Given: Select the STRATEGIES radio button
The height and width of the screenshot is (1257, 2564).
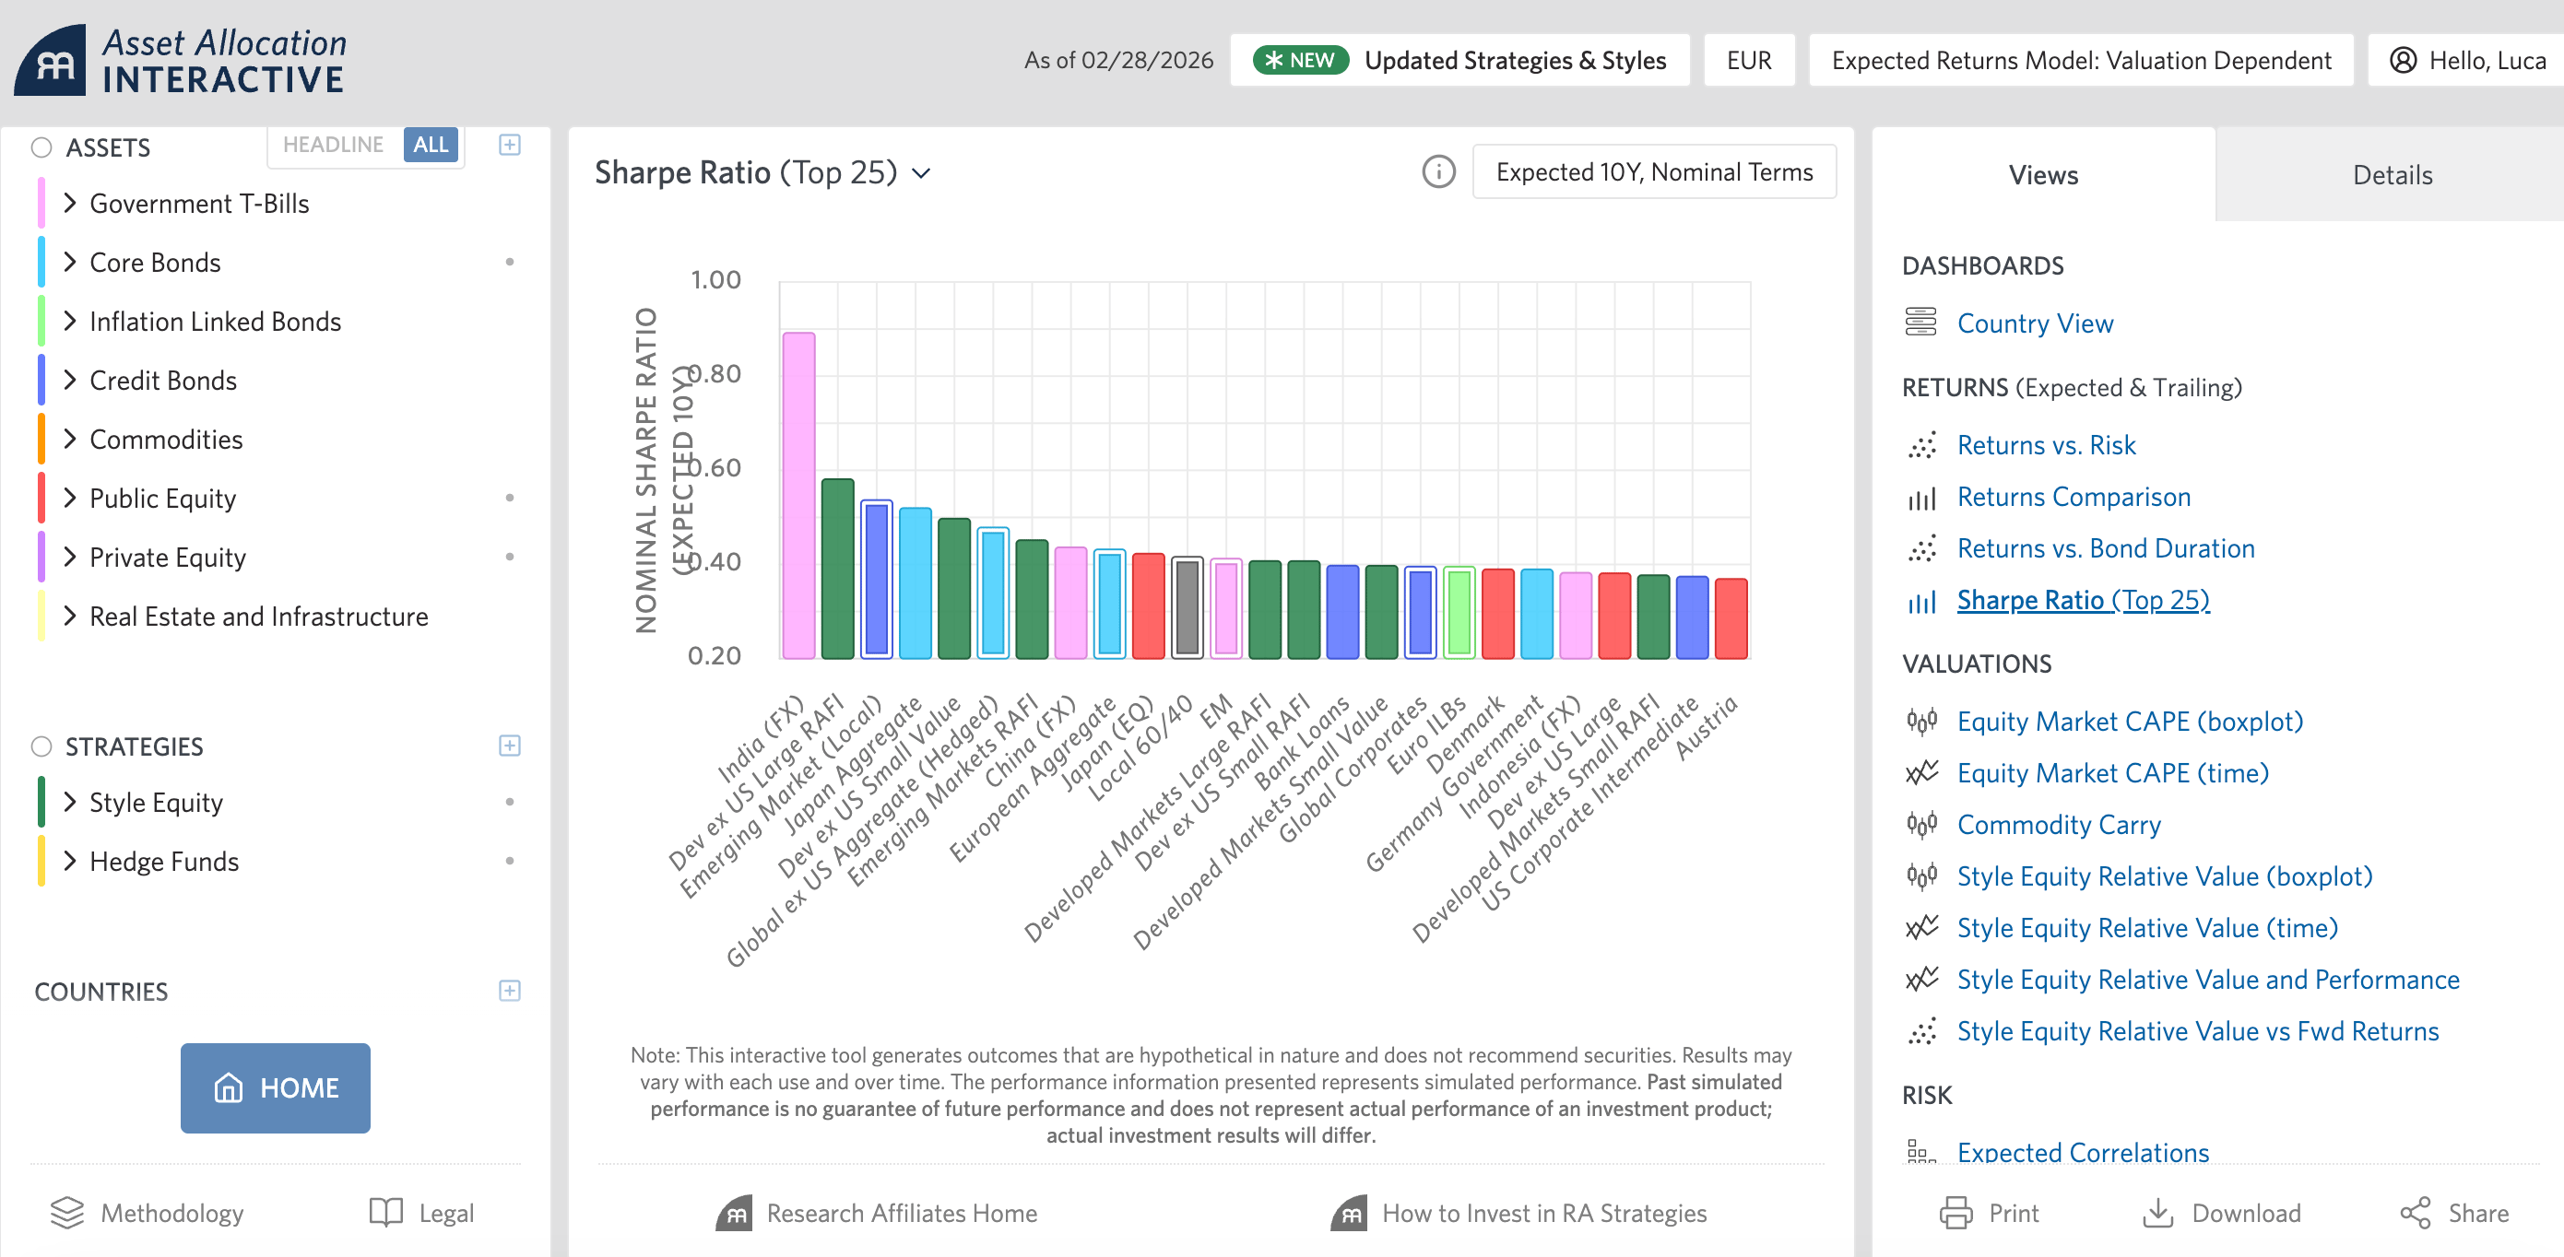Looking at the screenshot, I should 41,746.
